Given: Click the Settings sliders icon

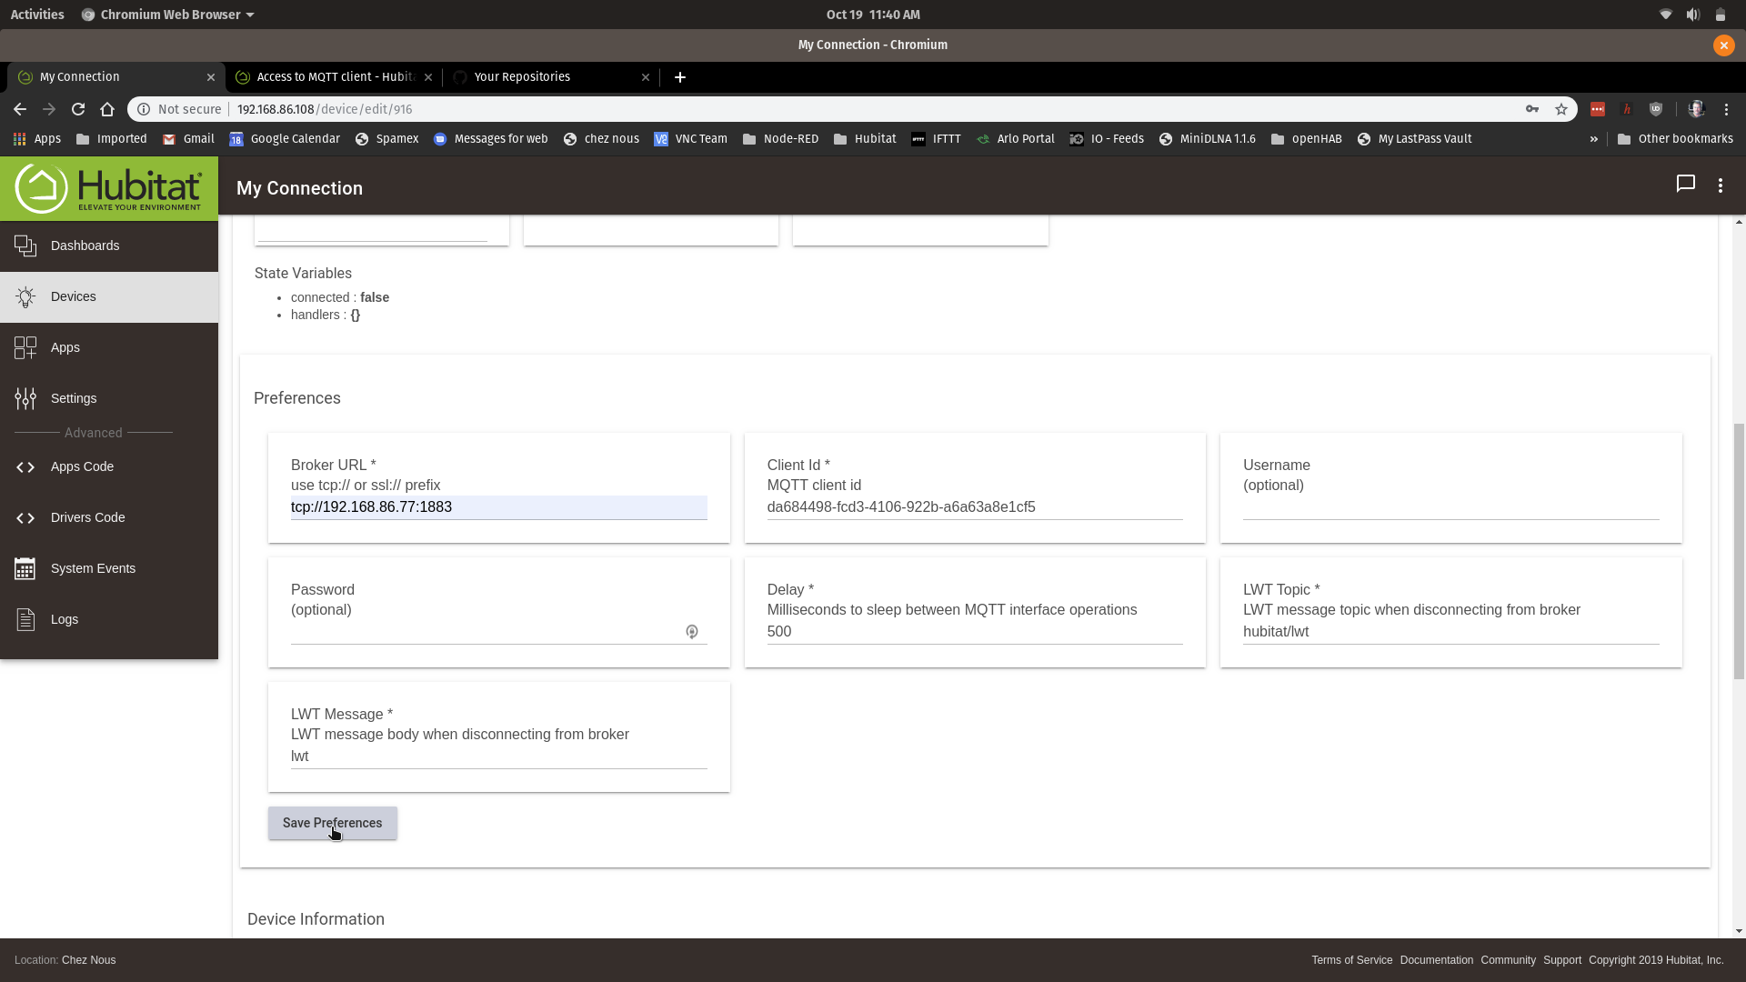Looking at the screenshot, I should coord(25,398).
